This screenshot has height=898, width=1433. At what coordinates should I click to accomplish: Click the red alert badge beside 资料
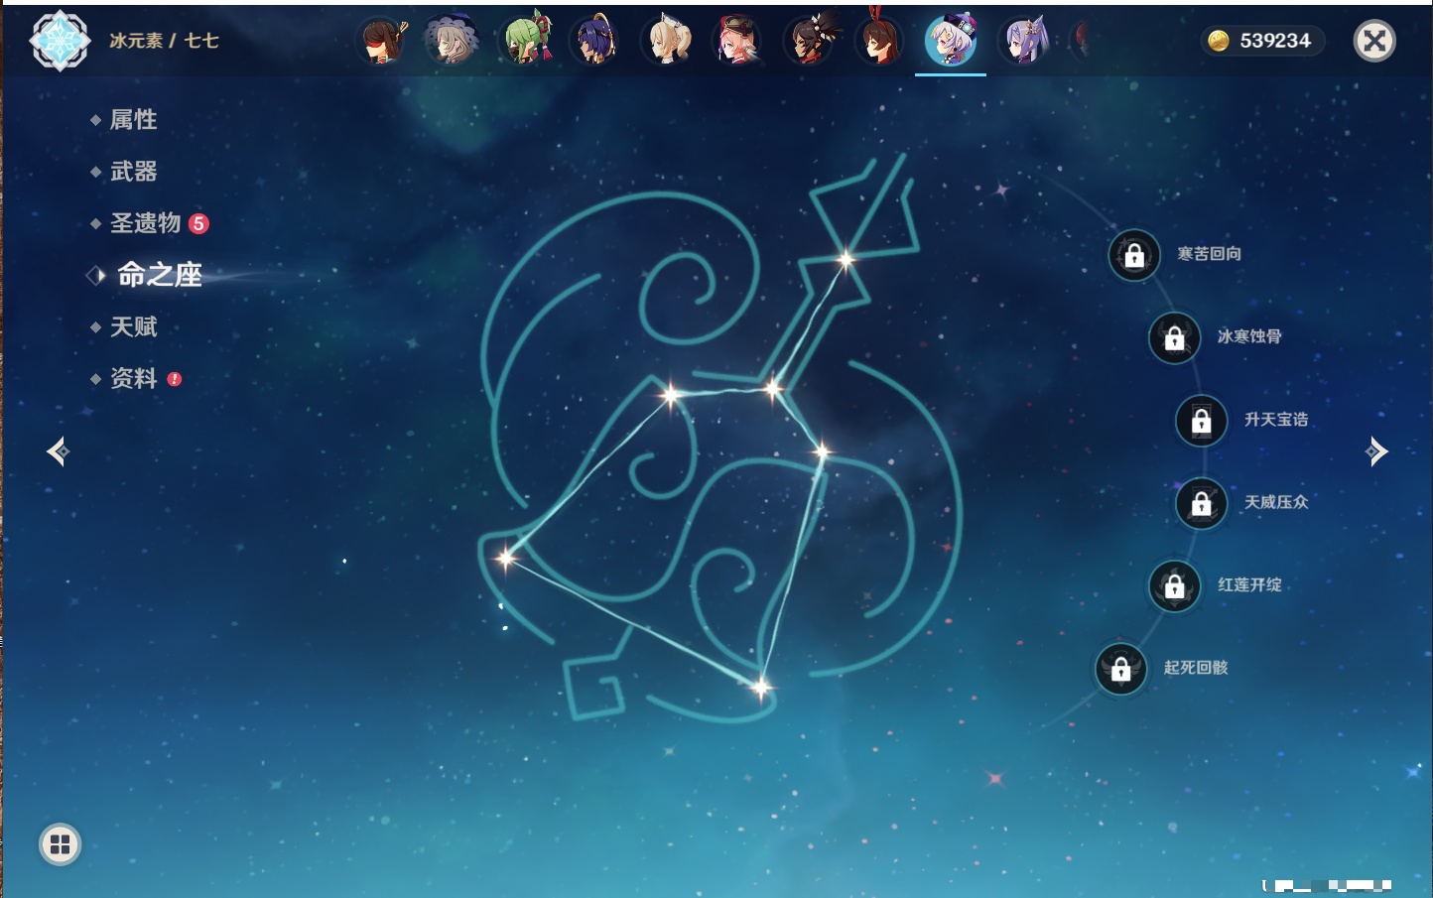point(175,379)
